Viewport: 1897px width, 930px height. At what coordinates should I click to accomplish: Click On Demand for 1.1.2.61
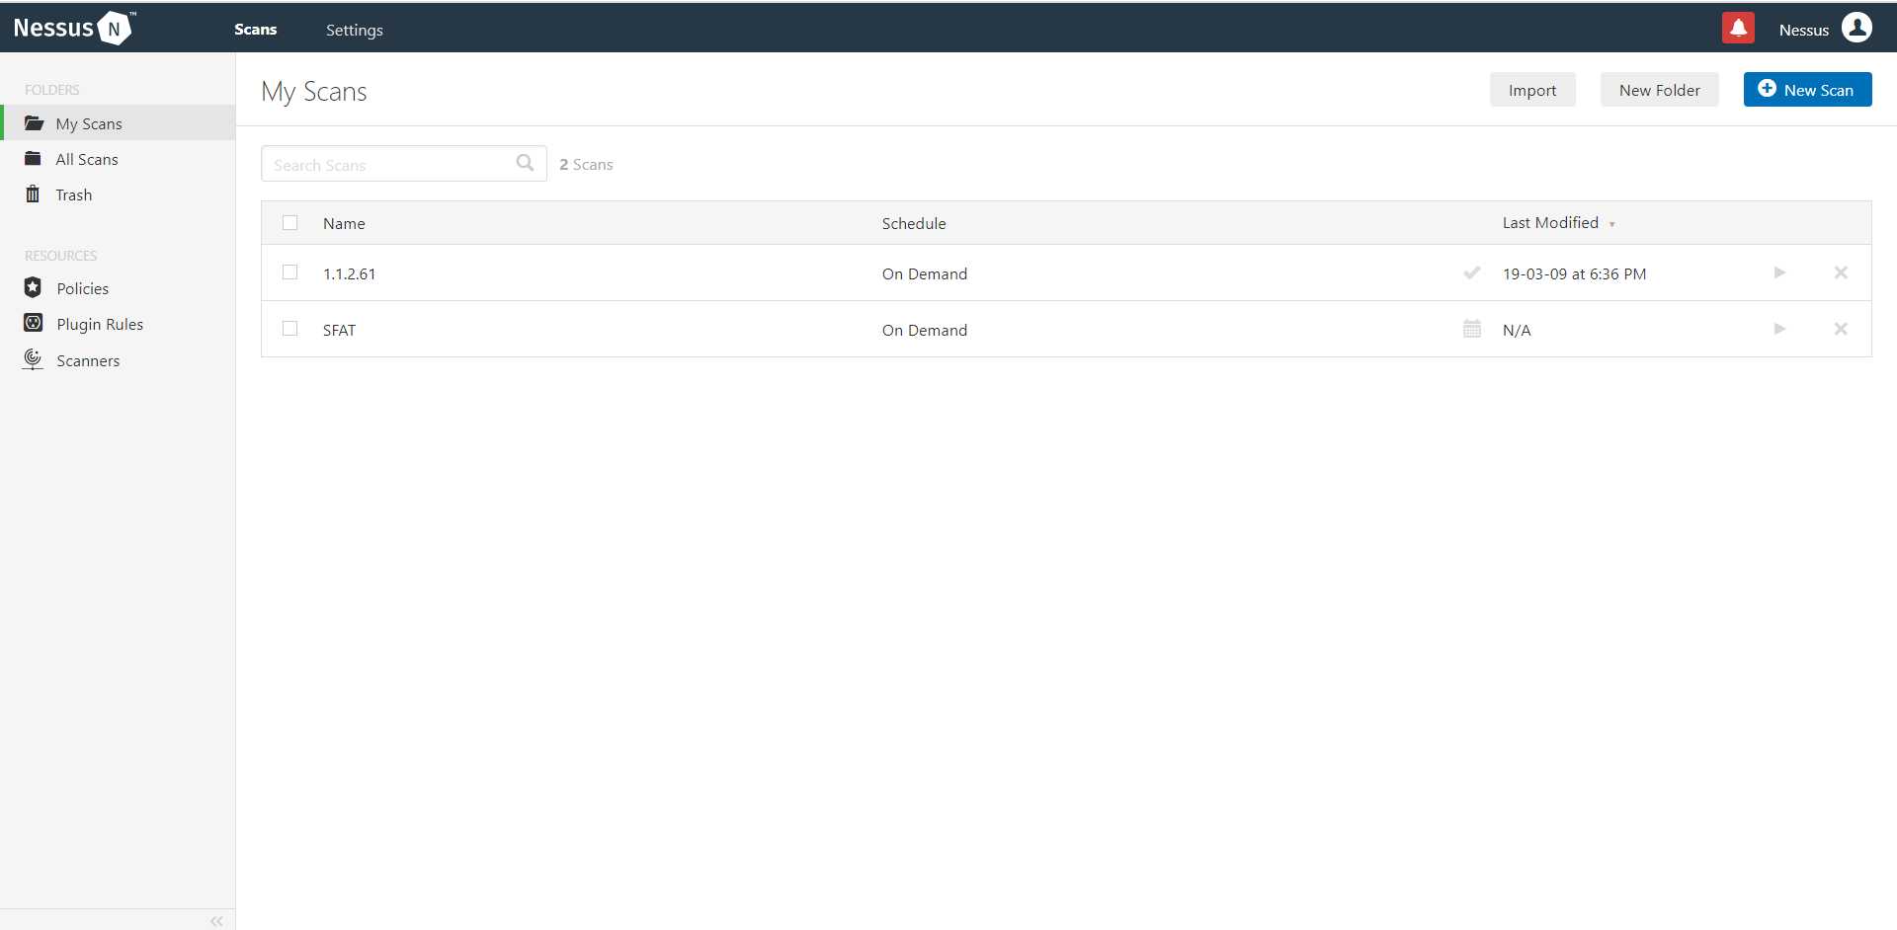point(924,274)
